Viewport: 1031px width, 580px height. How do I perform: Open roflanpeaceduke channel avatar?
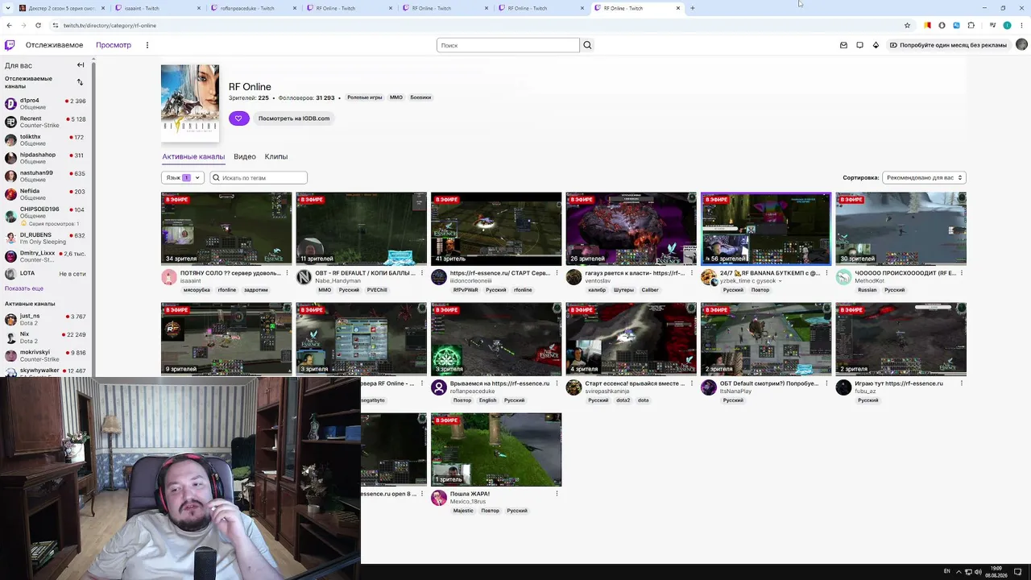pyautogui.click(x=439, y=387)
